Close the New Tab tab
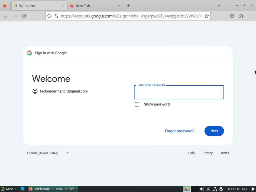The width and height of the screenshot is (256, 192). [119, 5]
